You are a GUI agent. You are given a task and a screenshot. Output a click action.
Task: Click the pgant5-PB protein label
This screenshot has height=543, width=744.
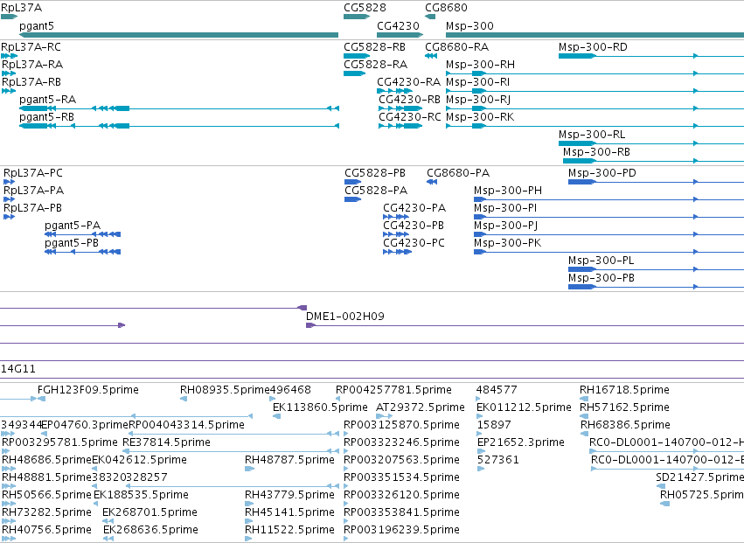[72, 243]
